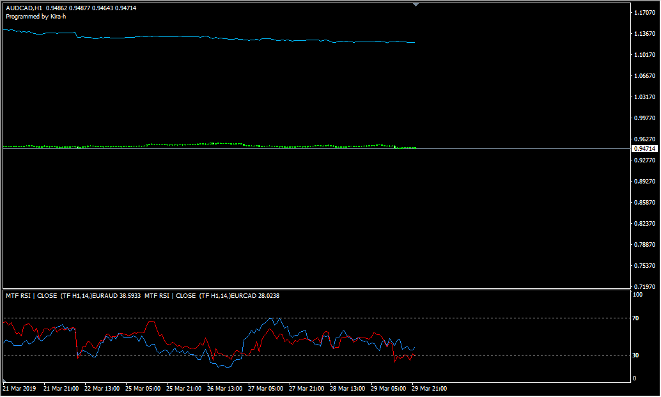Click the 1.13670 price scale label
This screenshot has height=397, width=661.
tap(644, 34)
